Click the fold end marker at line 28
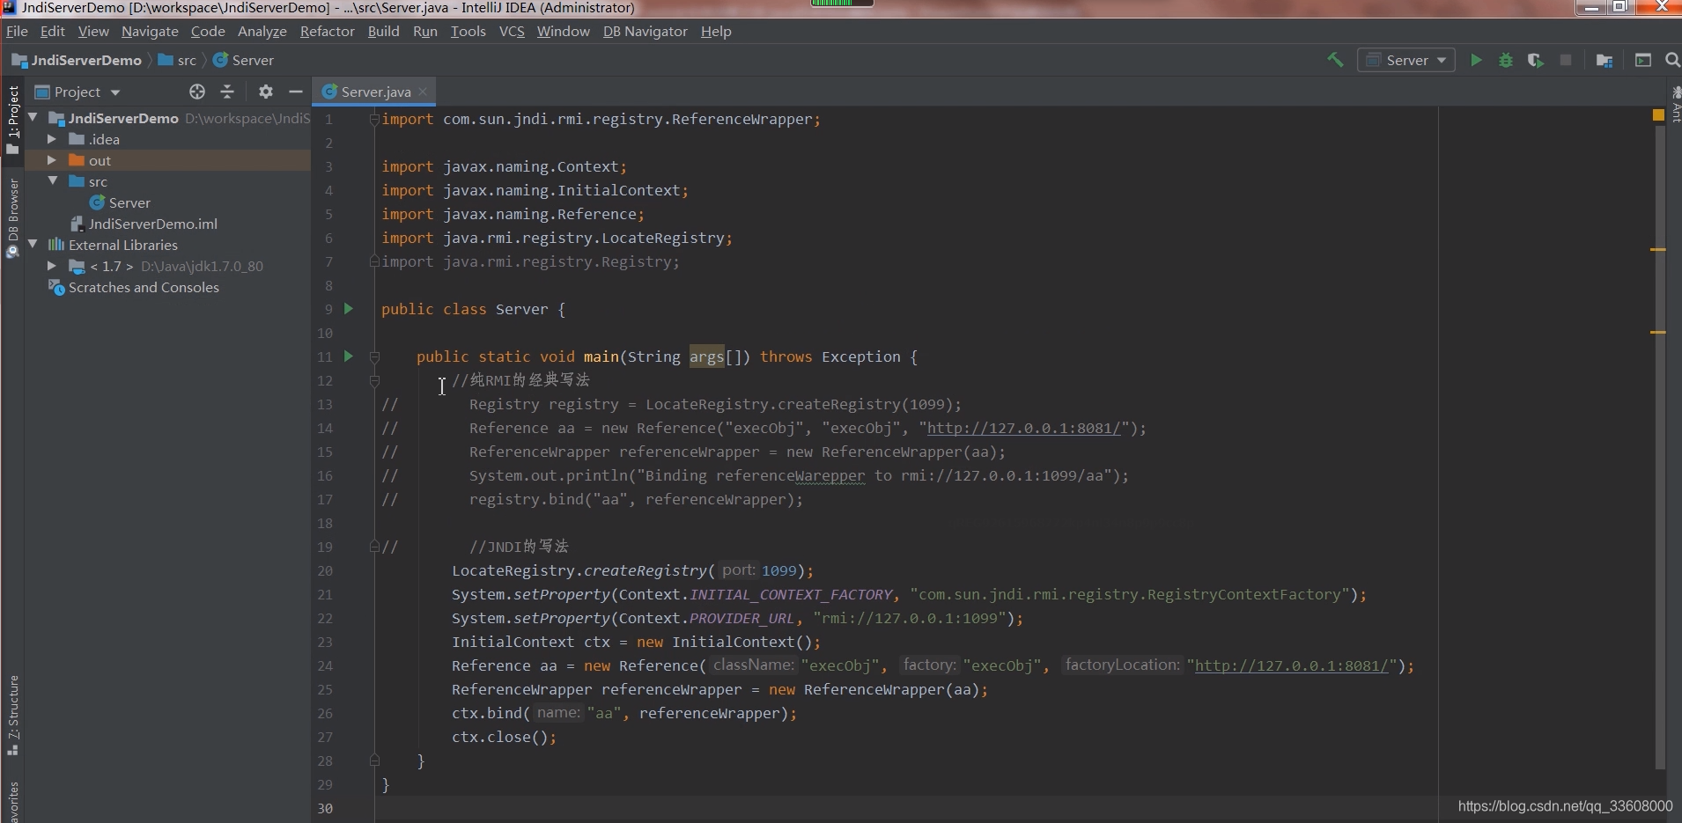 coord(374,761)
